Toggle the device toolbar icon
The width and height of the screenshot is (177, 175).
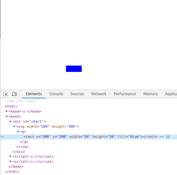point(14,94)
